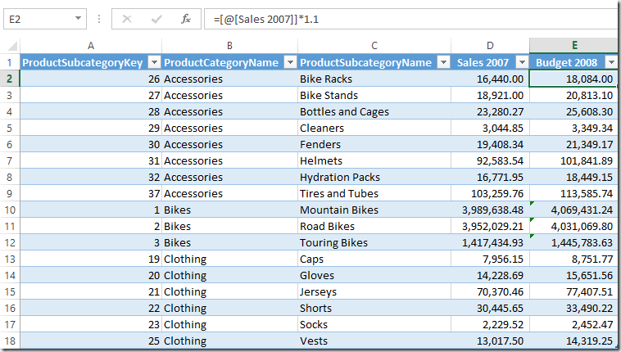This screenshot has width=621, height=352.
Task: Click the Enter checkmark icon in formula bar
Action: [156, 19]
